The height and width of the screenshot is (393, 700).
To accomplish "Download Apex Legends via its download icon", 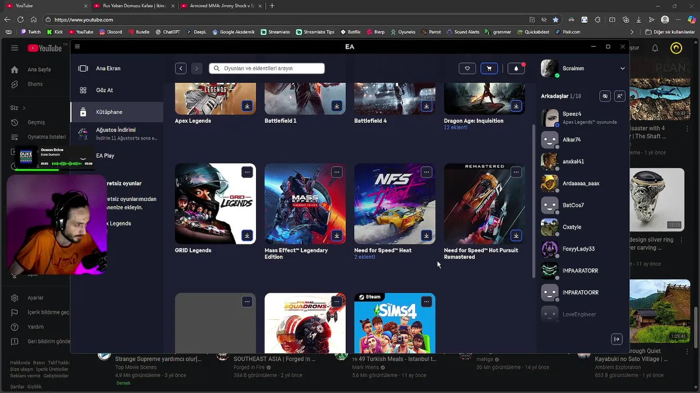I will pos(247,106).
